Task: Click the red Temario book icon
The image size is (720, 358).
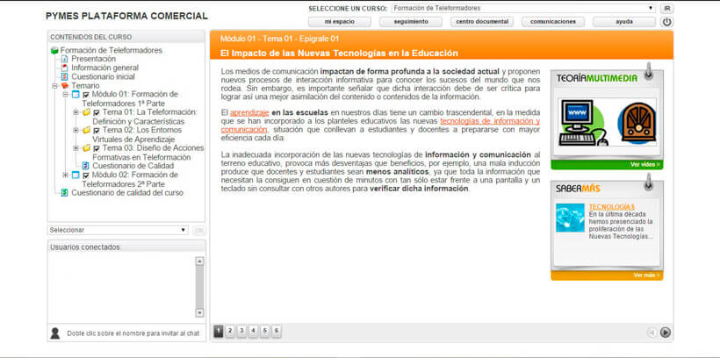Action: 64,86
